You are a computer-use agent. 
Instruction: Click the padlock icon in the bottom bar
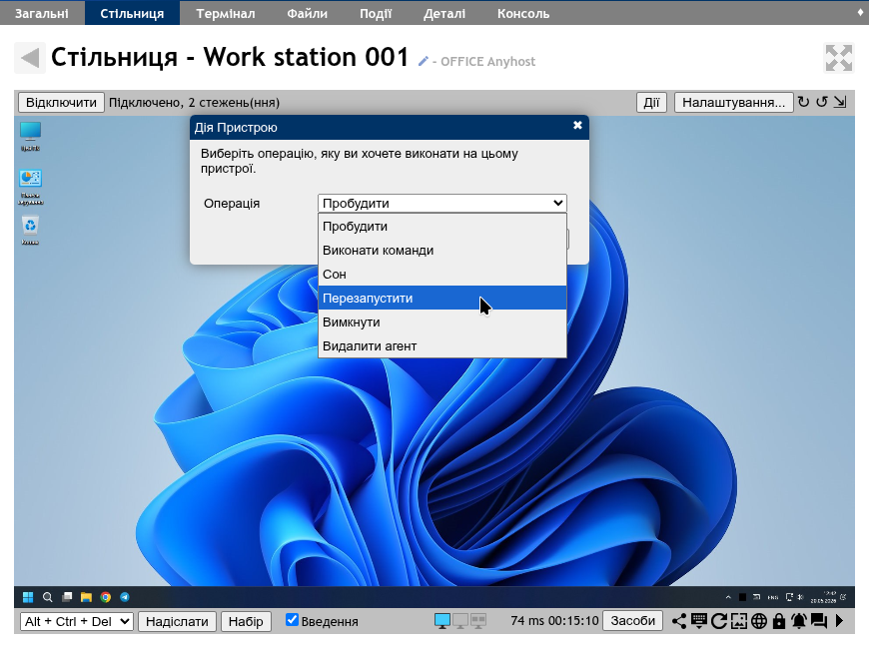pyautogui.click(x=779, y=621)
